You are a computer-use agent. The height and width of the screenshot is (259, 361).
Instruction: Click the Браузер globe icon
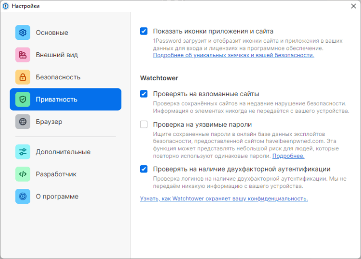click(x=23, y=122)
